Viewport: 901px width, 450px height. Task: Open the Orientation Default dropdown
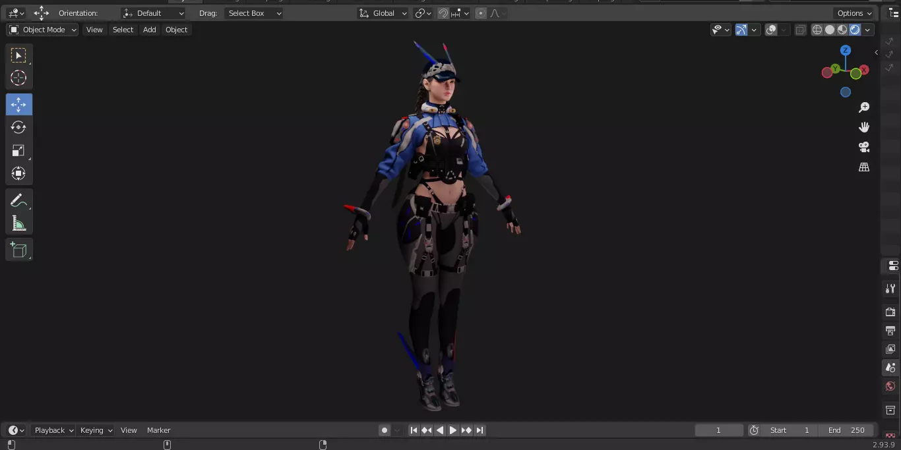[154, 13]
